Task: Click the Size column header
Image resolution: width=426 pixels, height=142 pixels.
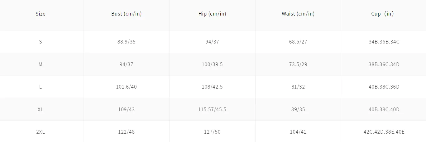Action: 41,14
